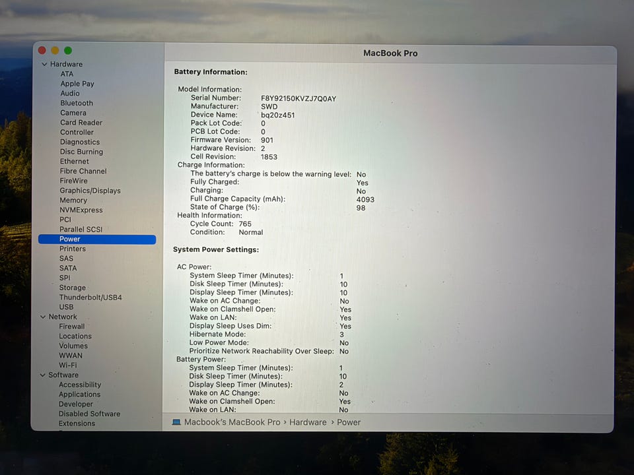Click Hardware in the path bar
Image resolution: width=634 pixels, height=475 pixels.
(x=308, y=422)
